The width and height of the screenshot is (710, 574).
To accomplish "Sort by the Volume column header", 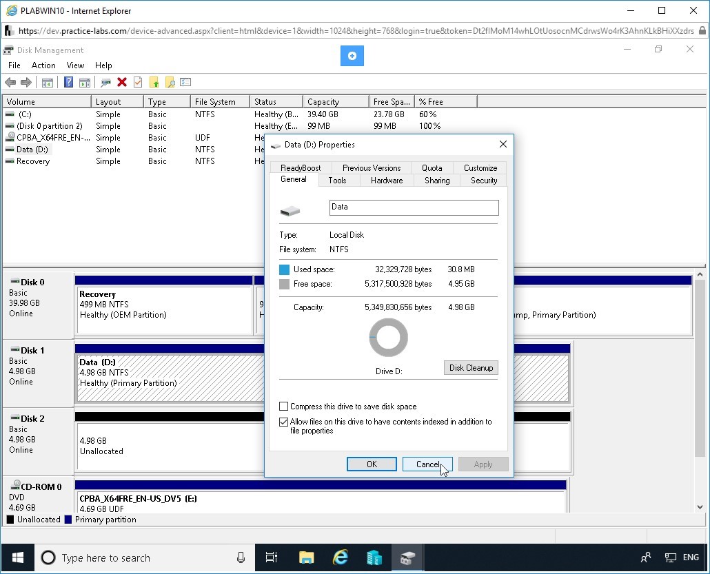I will pos(47,102).
